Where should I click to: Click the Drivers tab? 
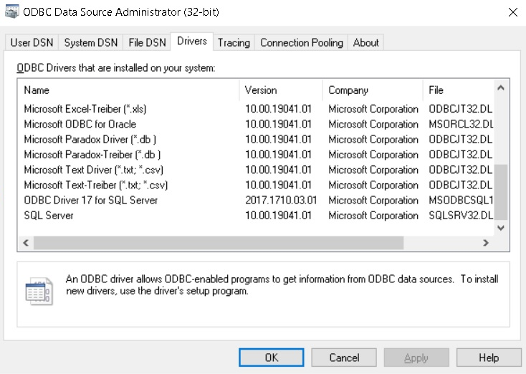192,42
